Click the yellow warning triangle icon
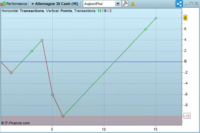 click(133, 4)
